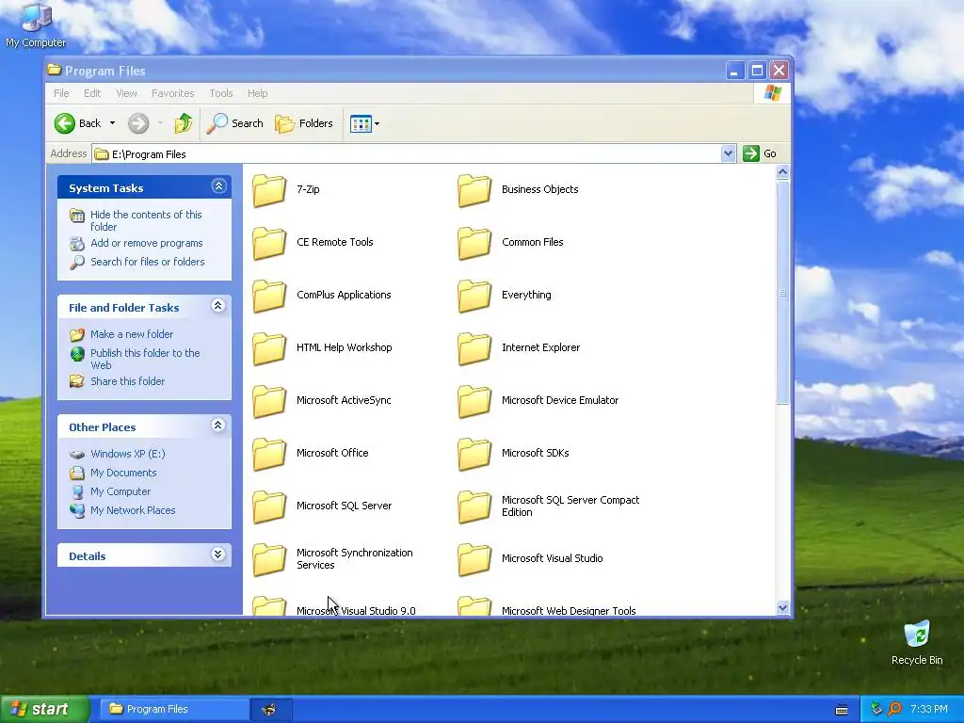964x723 pixels.
Task: Open the Tools menu
Action: point(220,93)
